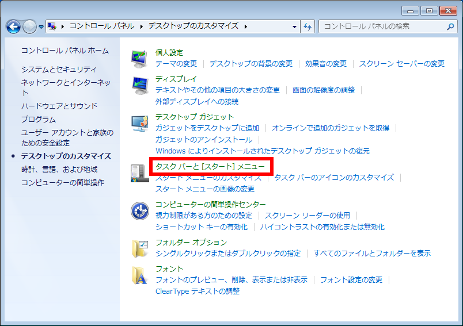Click コントロール パネル in the address breadcrumb
This screenshot has height=326, width=463.
[x=102, y=26]
